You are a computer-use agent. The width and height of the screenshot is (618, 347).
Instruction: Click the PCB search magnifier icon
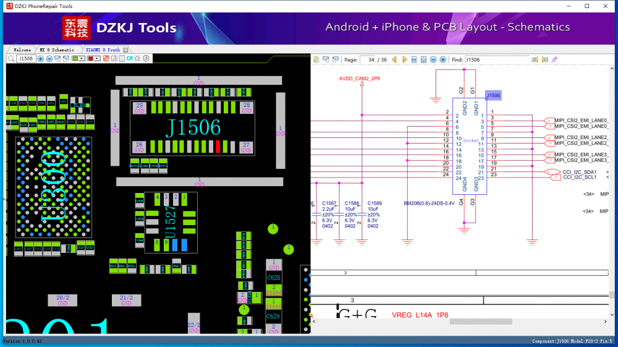pyautogui.click(x=11, y=59)
